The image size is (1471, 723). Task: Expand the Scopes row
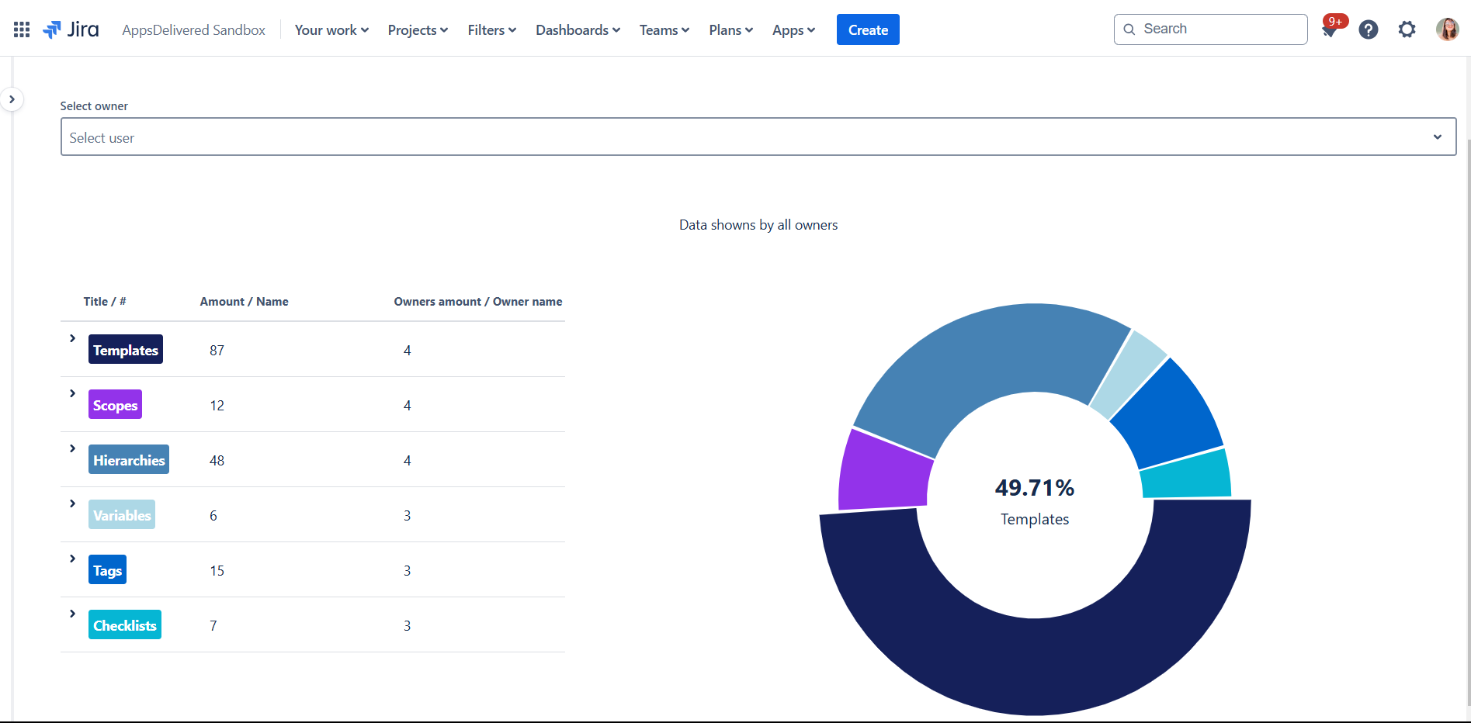click(72, 393)
